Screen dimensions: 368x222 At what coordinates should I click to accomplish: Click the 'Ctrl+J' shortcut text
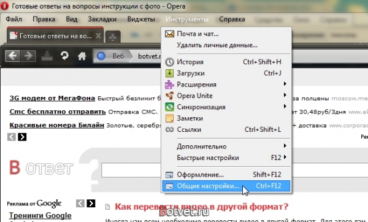[272, 73]
